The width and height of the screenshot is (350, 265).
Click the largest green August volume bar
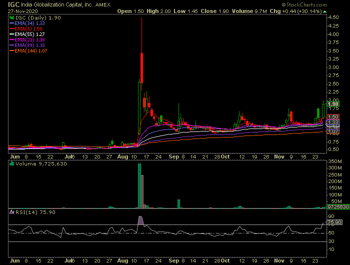click(139, 186)
